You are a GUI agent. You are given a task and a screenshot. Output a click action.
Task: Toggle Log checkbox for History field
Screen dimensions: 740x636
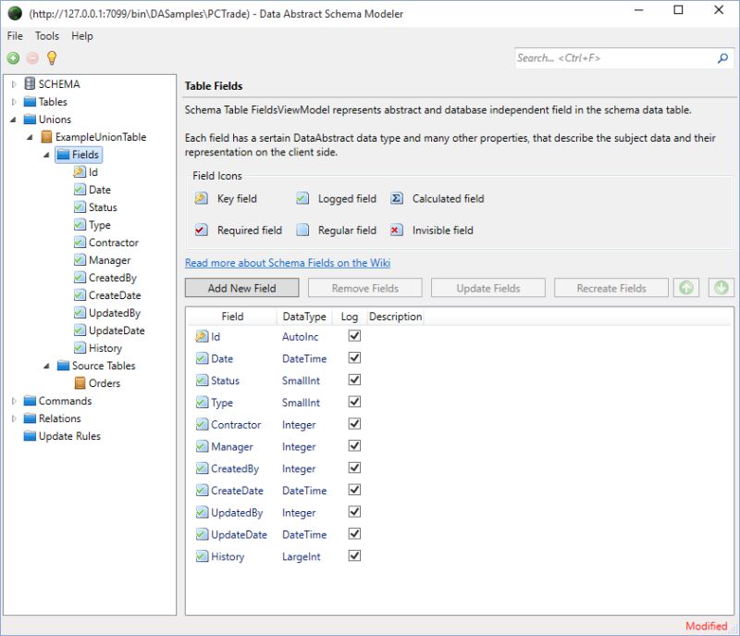click(x=354, y=555)
